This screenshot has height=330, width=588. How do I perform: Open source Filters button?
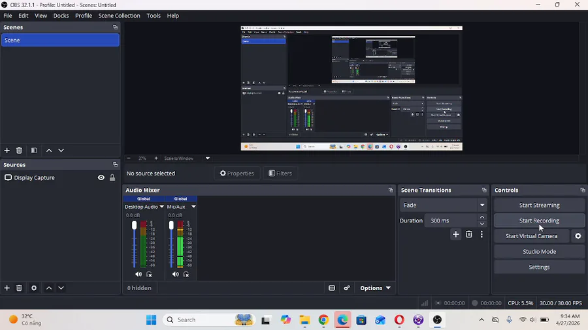click(280, 173)
